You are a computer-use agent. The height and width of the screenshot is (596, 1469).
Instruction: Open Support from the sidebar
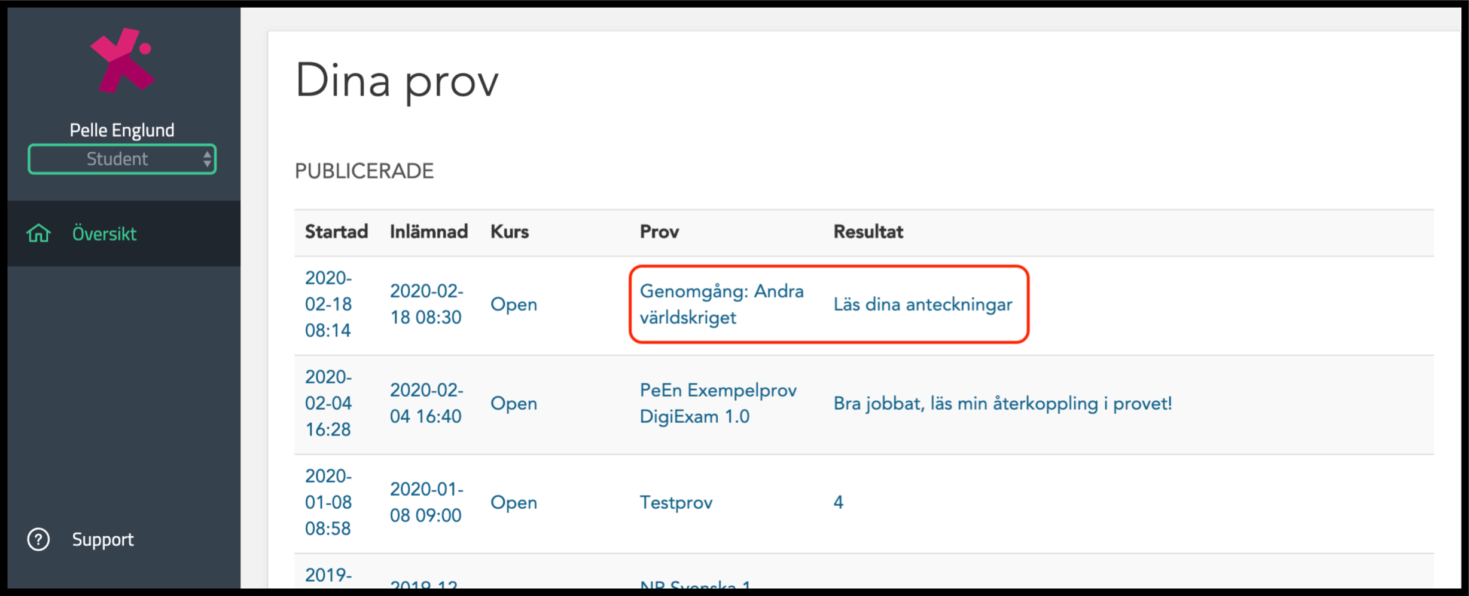[102, 539]
